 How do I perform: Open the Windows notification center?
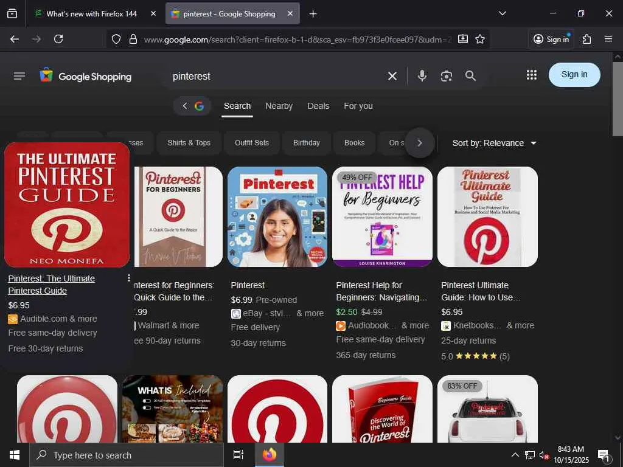(603, 455)
